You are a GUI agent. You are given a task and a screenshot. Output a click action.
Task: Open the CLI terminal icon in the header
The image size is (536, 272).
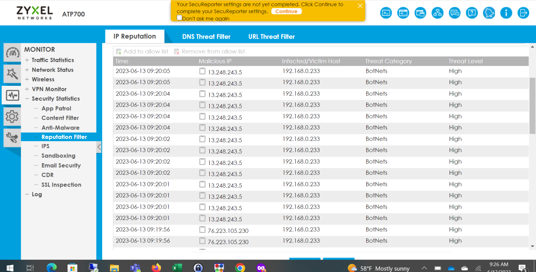[x=386, y=13]
